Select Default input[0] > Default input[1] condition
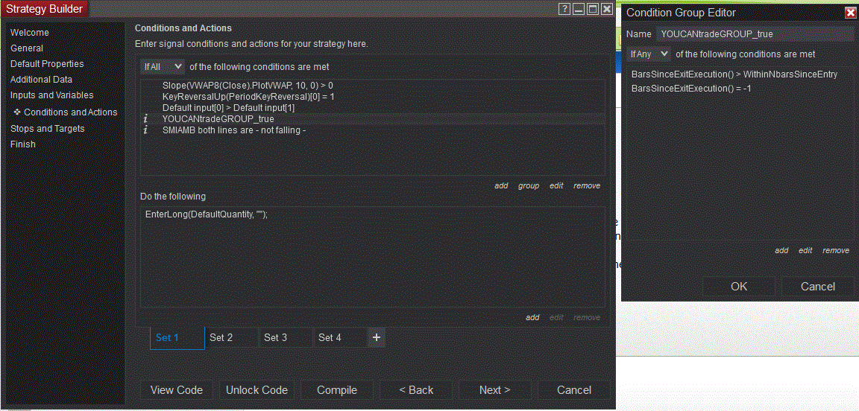Image resolution: width=859 pixels, height=411 pixels. pyautogui.click(x=373, y=108)
